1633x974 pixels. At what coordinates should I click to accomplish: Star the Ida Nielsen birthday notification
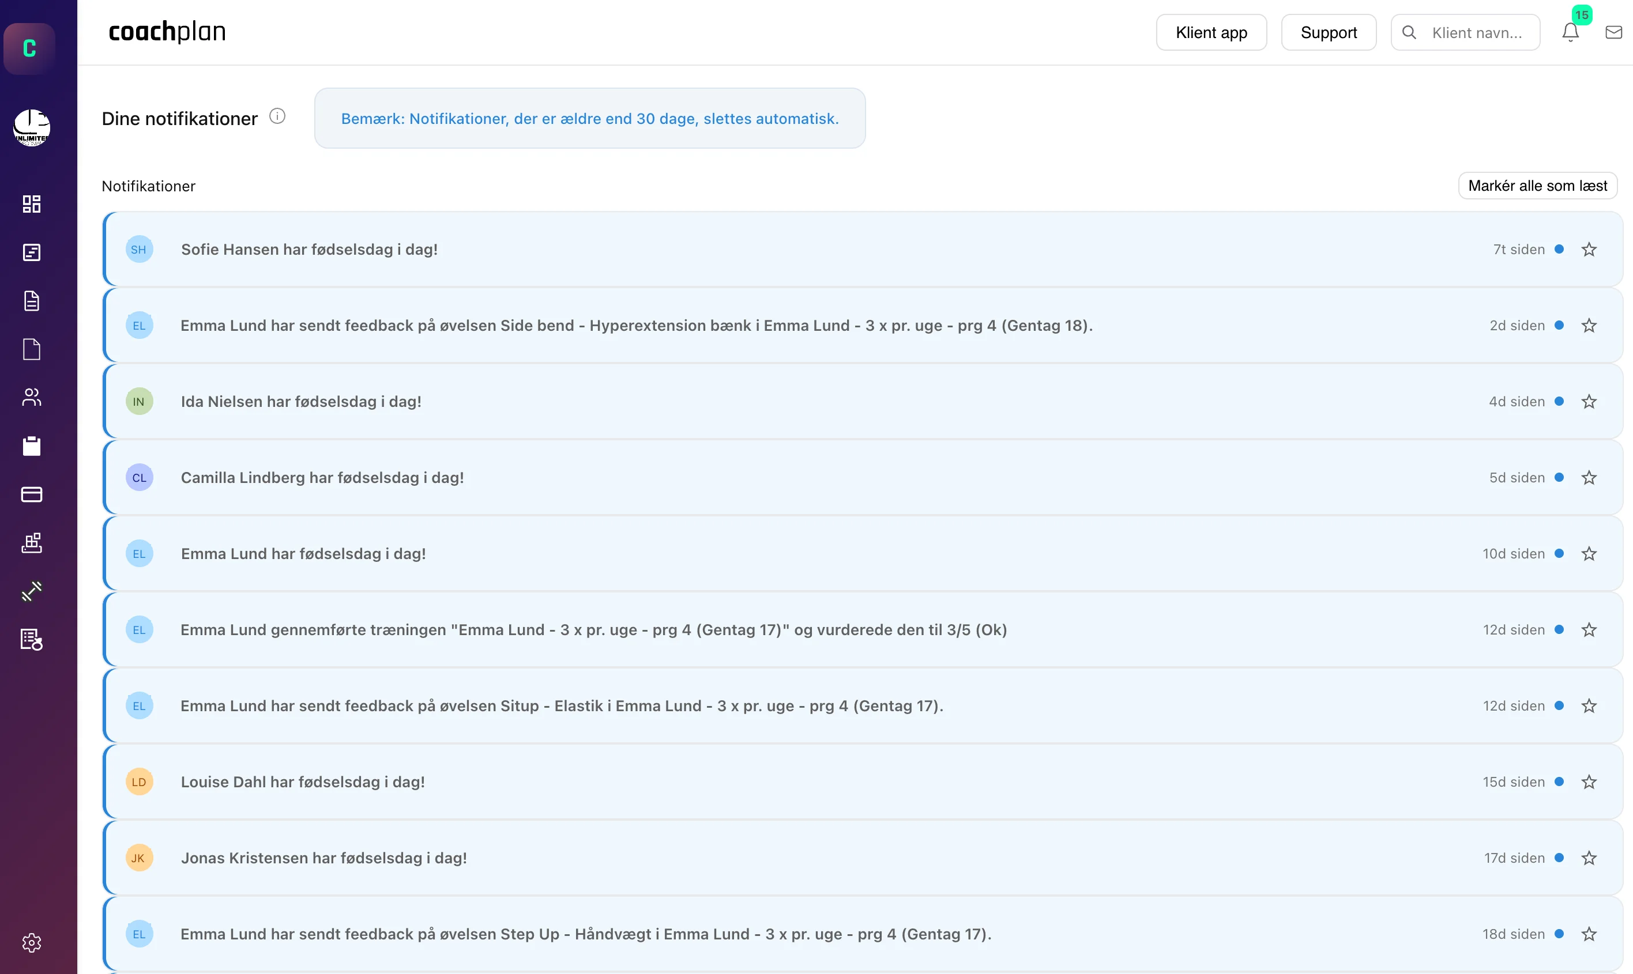pos(1589,402)
